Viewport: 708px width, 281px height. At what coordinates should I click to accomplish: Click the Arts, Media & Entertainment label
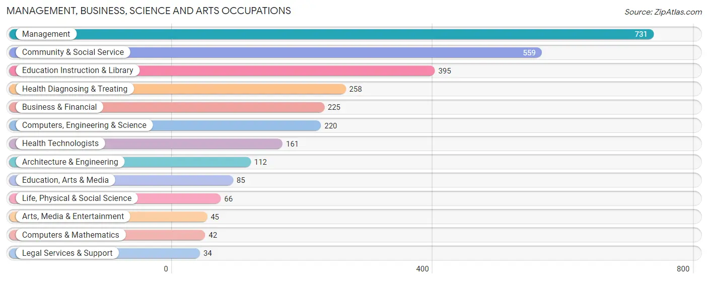[73, 217]
